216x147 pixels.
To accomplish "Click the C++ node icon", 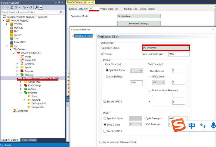I will click(11, 38).
